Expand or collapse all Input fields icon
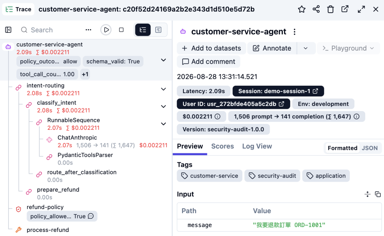384x236 pixels. point(367,194)
